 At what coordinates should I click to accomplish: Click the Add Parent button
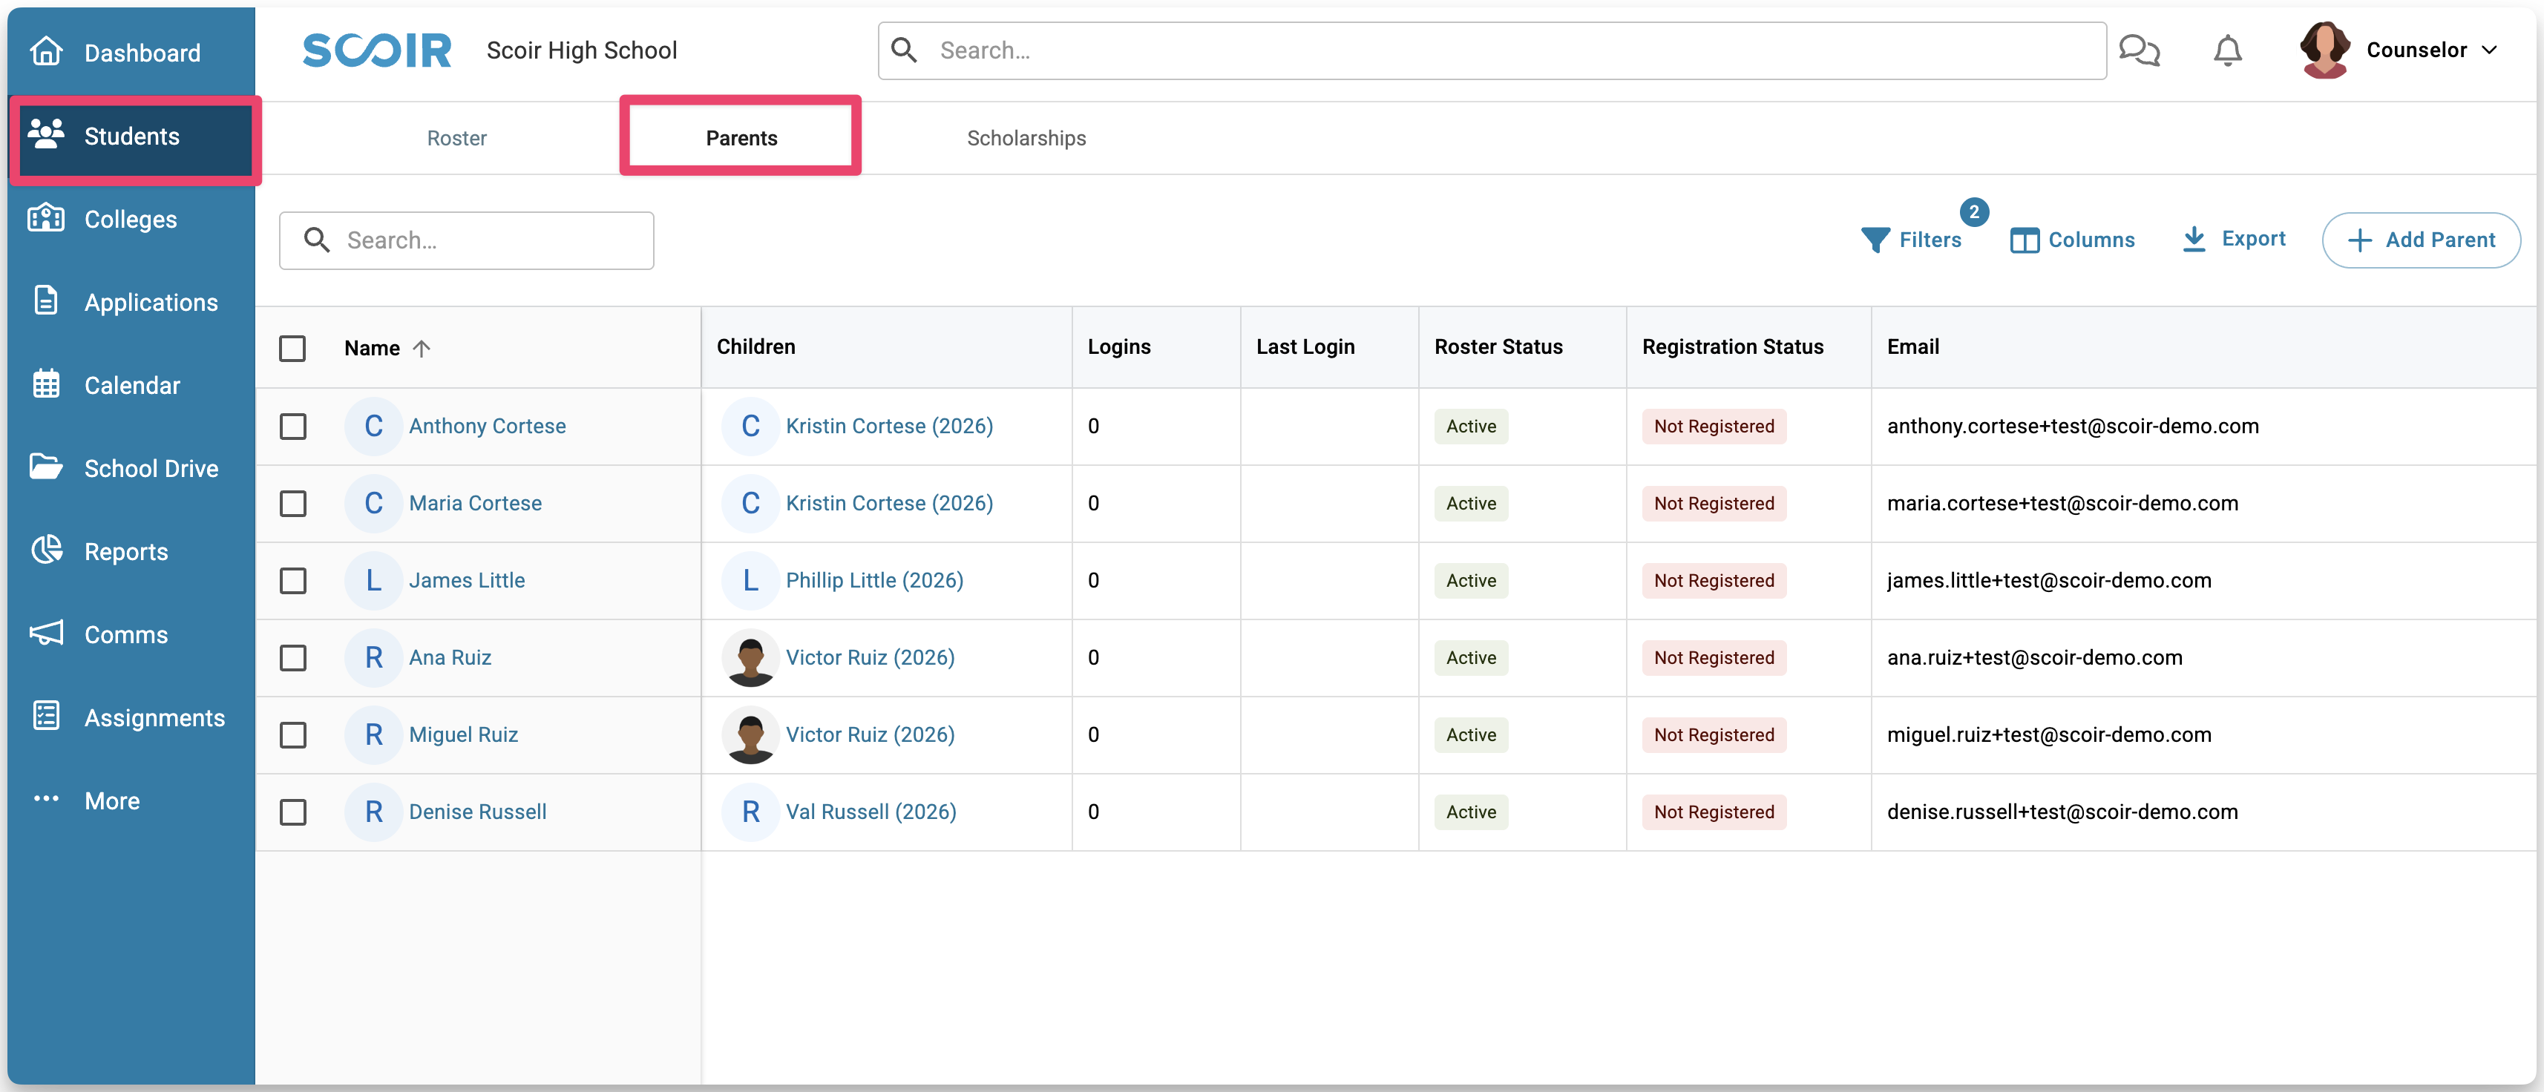[2421, 240]
